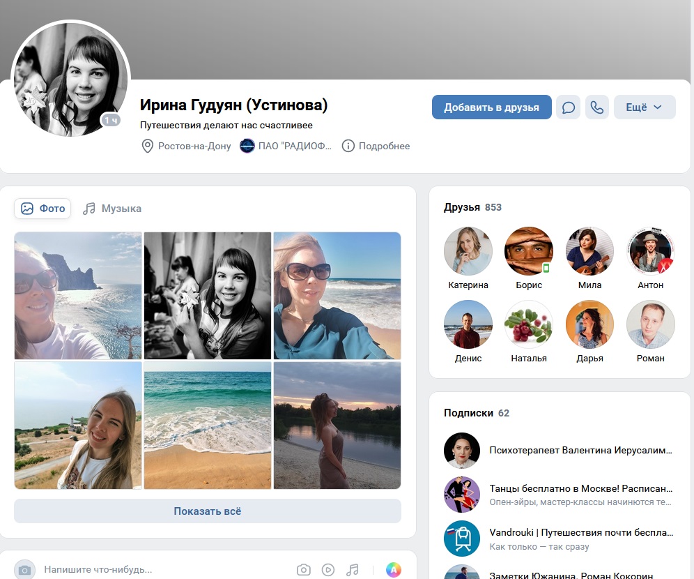Click the 1 ч online status badge
694x579 pixels.
(x=111, y=120)
